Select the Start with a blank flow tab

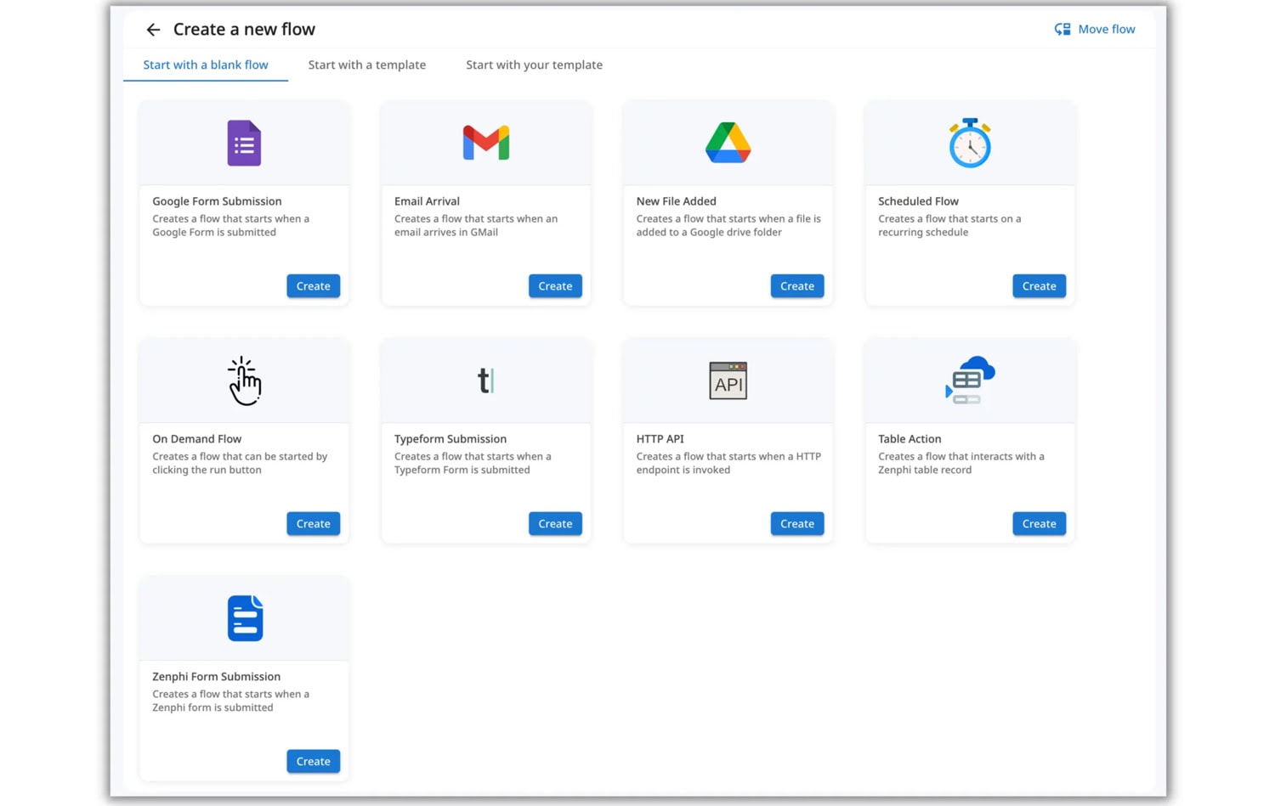(205, 65)
